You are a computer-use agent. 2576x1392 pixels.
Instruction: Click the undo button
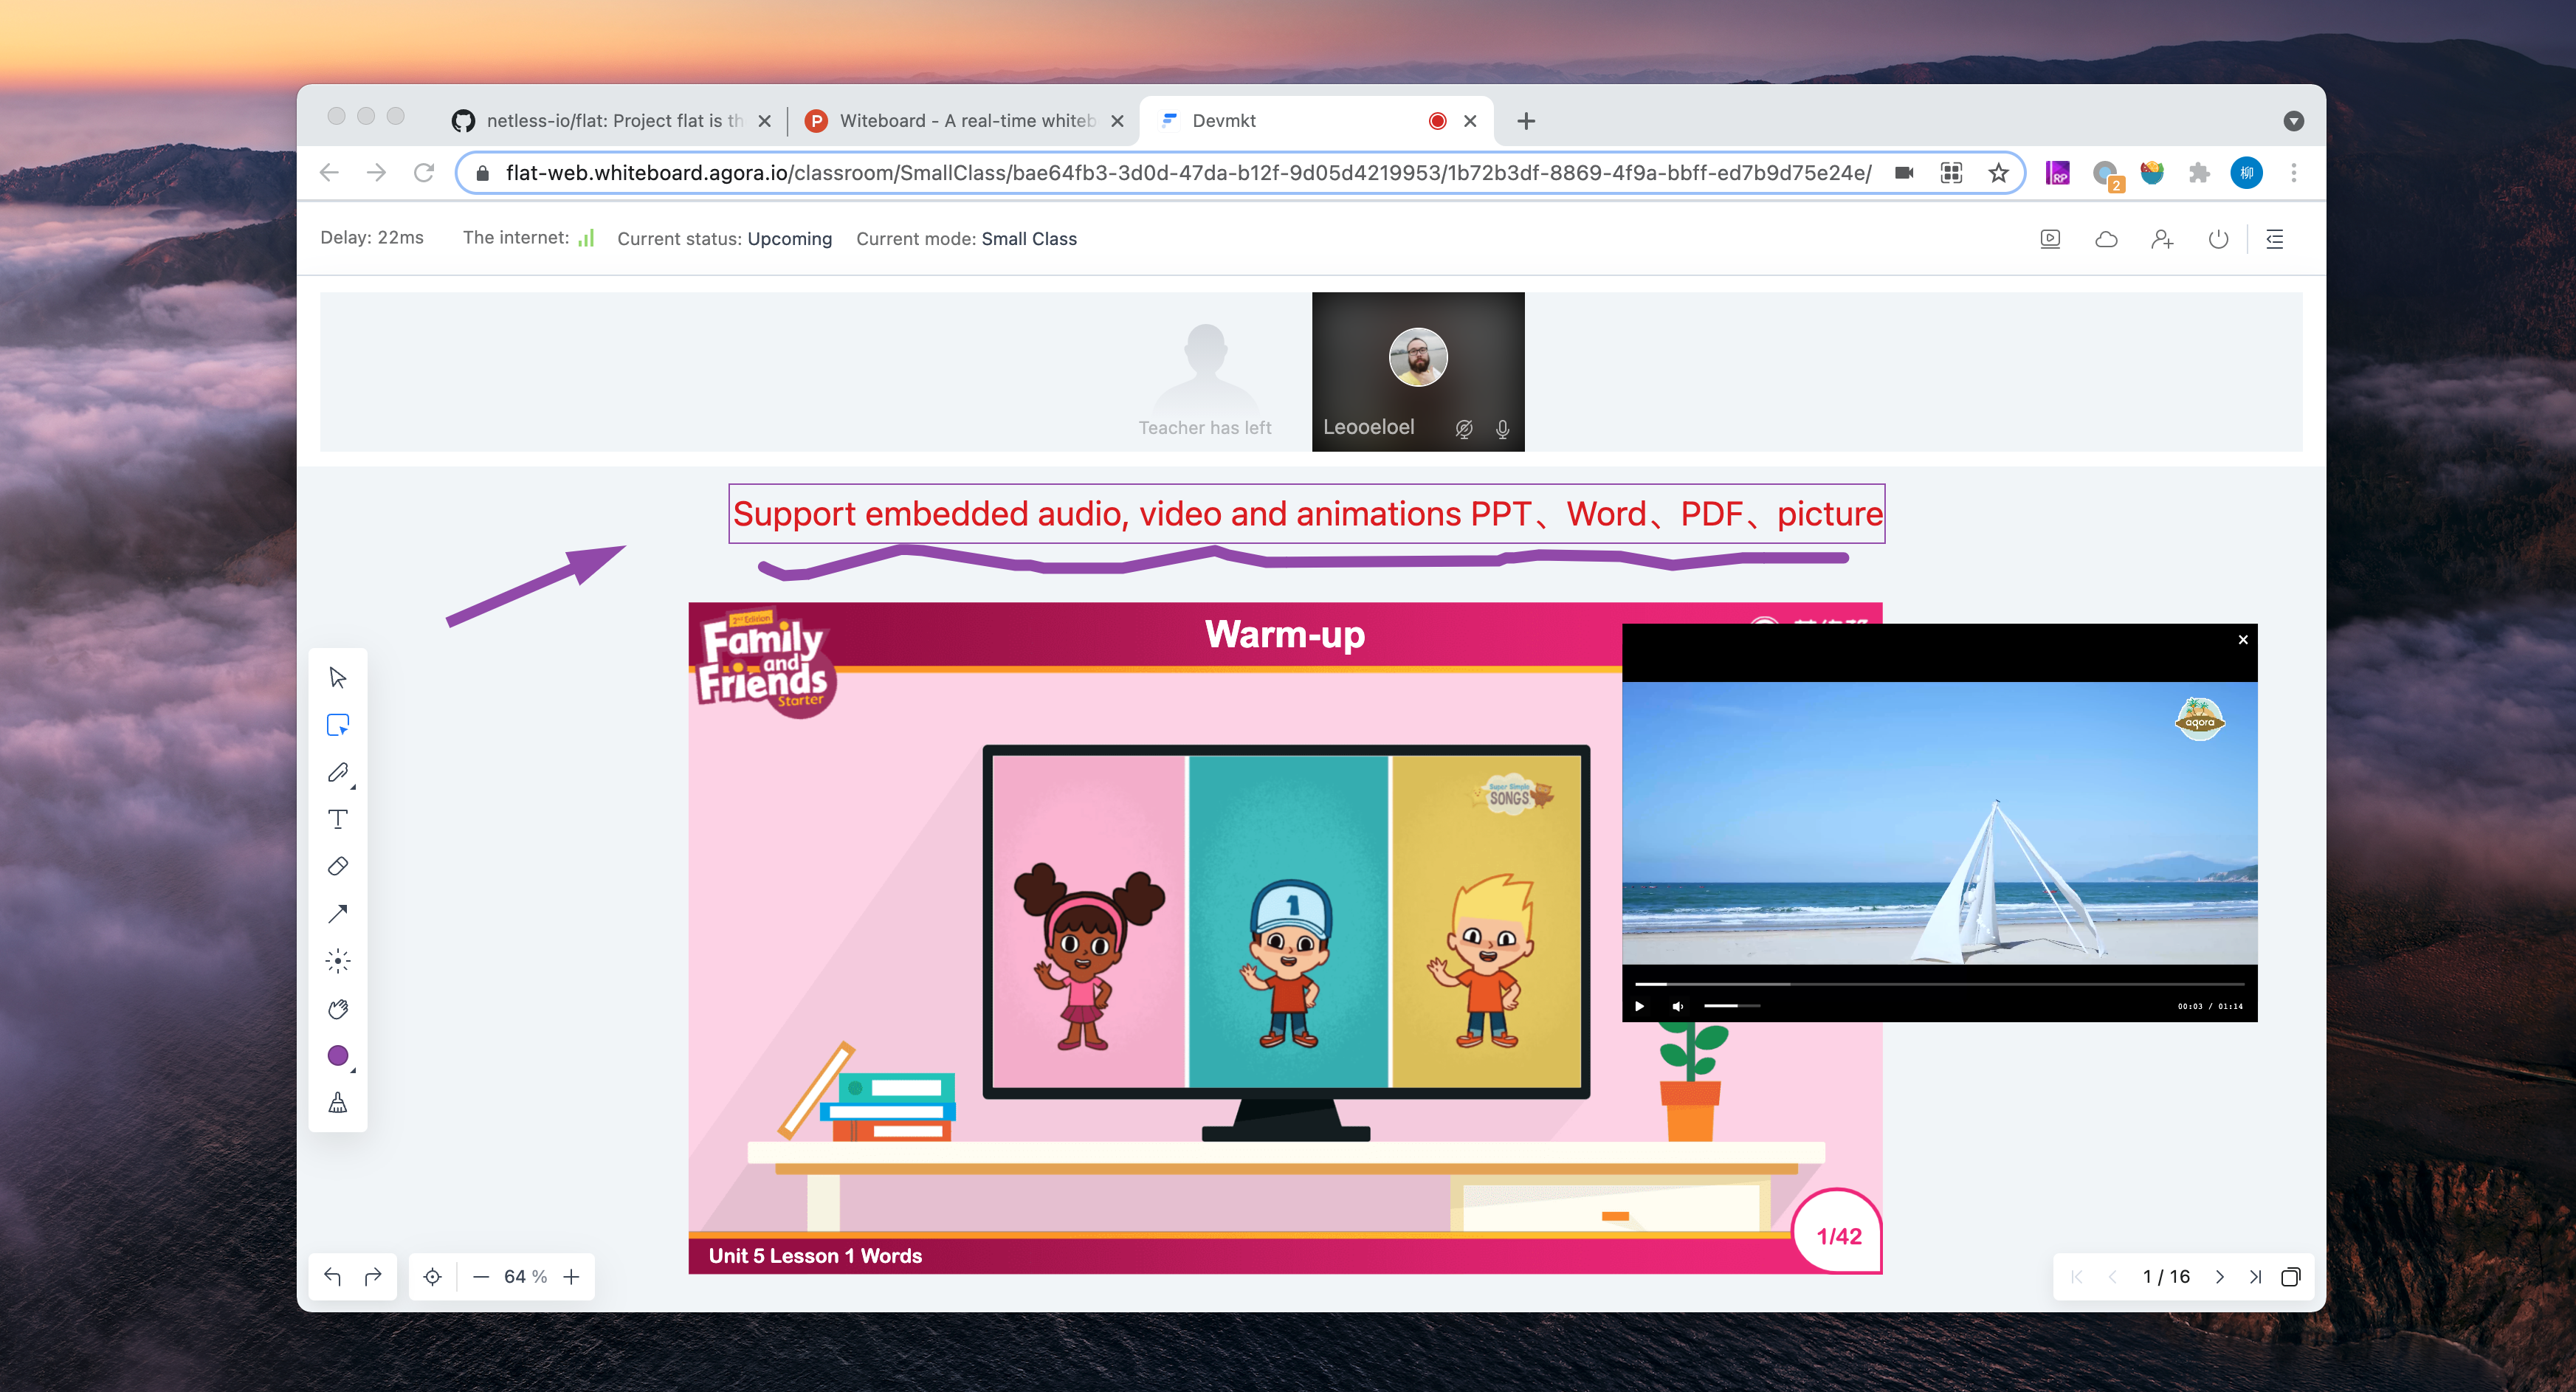[333, 1276]
